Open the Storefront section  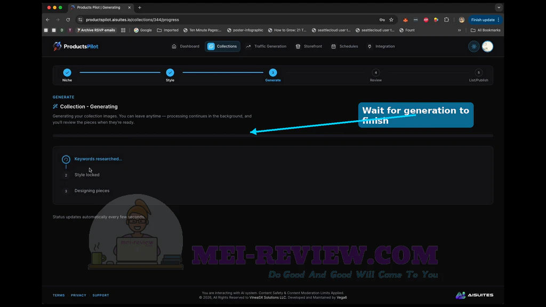309,46
